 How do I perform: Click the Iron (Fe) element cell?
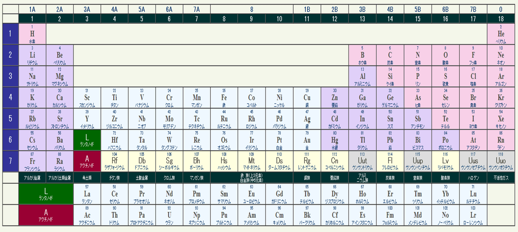click(224, 98)
